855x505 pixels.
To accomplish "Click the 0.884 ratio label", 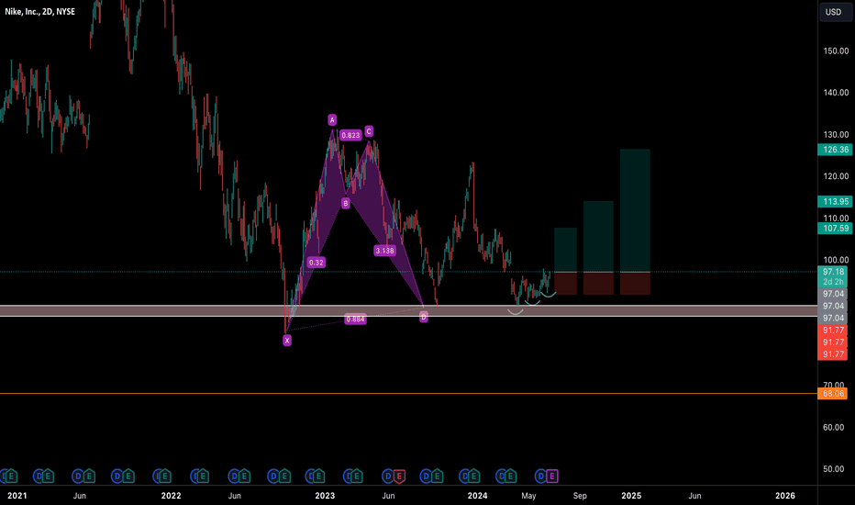I will tap(356, 319).
